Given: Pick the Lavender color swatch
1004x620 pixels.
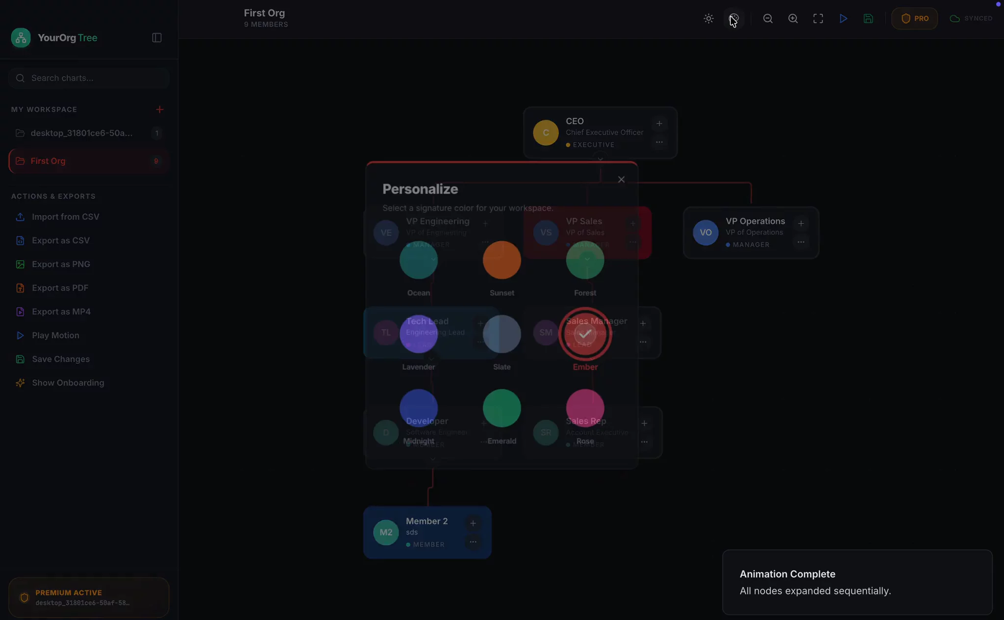Looking at the screenshot, I should point(419,334).
